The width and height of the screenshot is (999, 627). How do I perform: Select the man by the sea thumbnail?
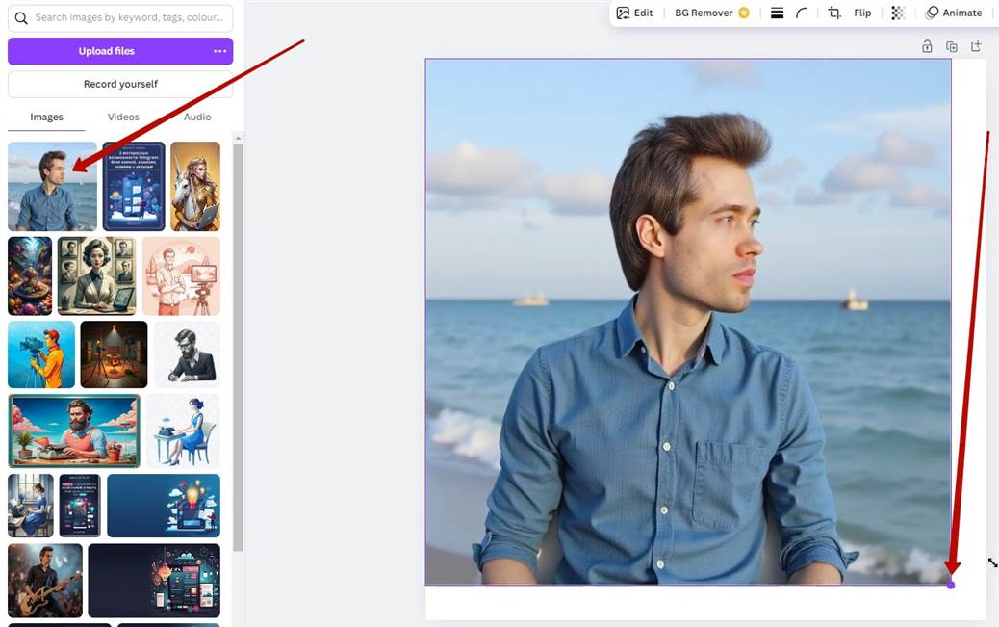click(x=52, y=186)
